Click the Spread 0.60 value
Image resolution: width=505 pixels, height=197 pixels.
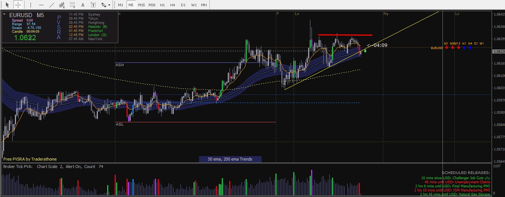coord(29,20)
